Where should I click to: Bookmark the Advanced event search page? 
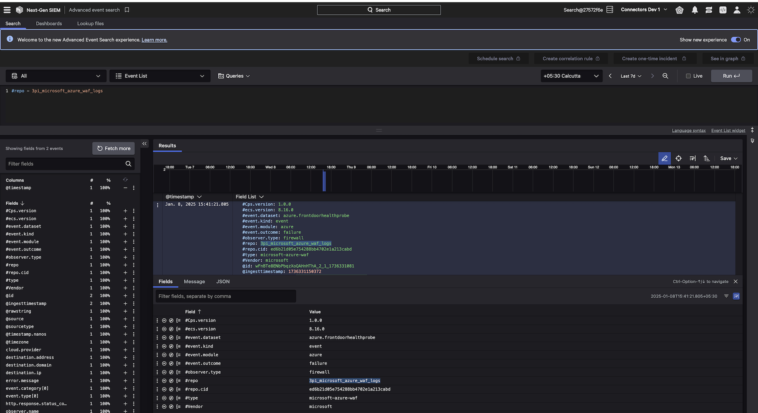coord(127,10)
